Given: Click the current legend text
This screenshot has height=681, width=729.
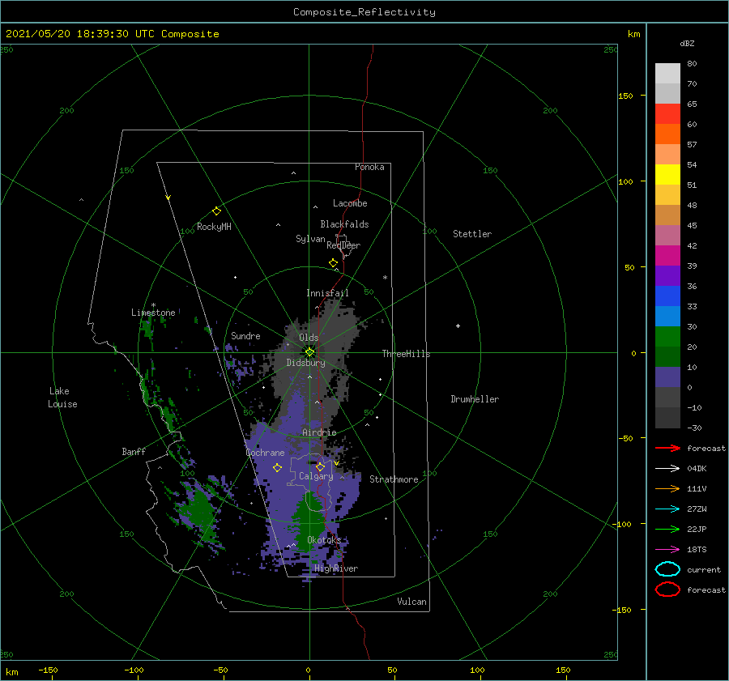Looking at the screenshot, I should (x=704, y=569).
